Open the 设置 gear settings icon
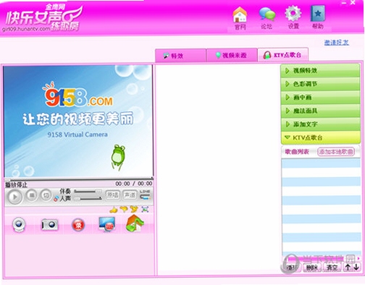The image size is (365, 285). 293,17
